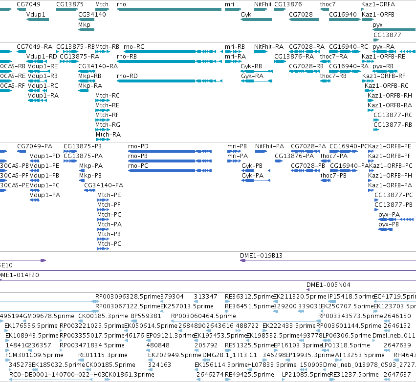Select the CG13876-PA protein label
This screenshot has width=416, height=382.
click(x=294, y=156)
